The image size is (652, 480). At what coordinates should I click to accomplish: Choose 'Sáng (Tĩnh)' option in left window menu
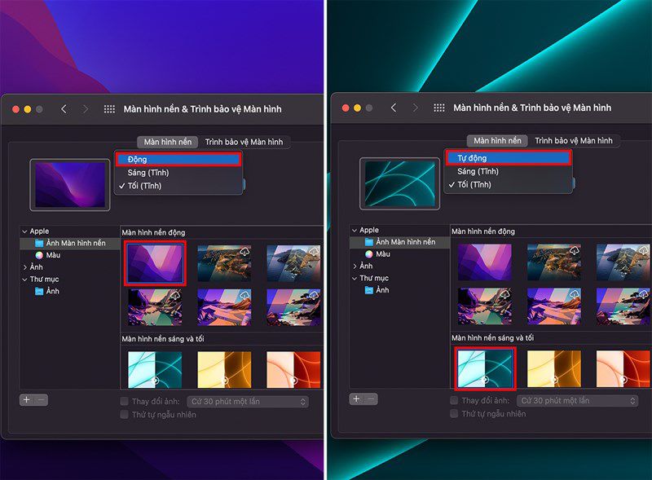178,173
